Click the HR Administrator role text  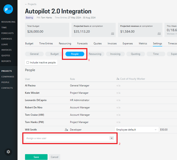(x=80, y=100)
